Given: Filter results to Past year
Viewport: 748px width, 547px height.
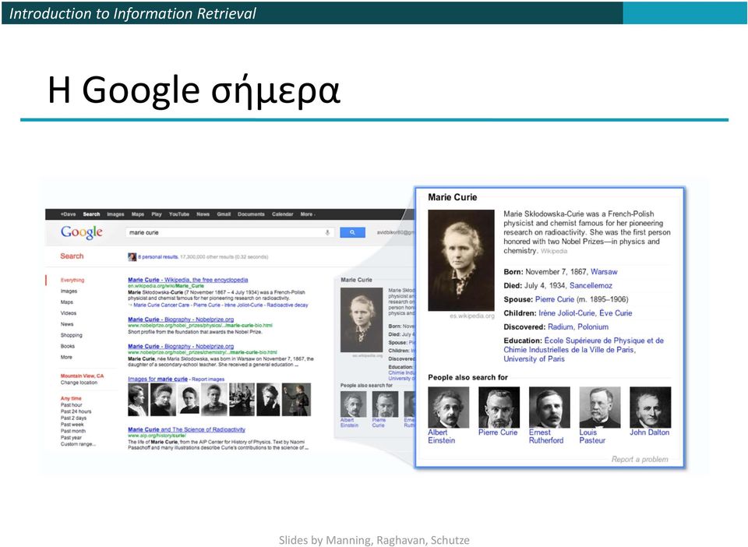Looking at the screenshot, I should 71,437.
